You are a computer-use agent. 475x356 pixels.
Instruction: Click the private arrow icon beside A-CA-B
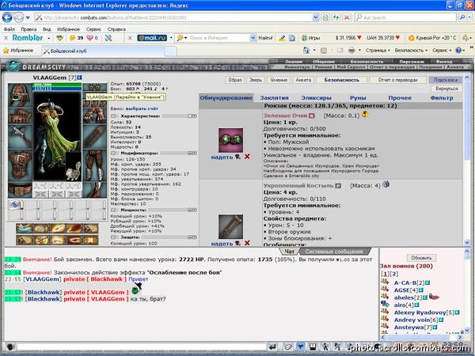coord(385,282)
